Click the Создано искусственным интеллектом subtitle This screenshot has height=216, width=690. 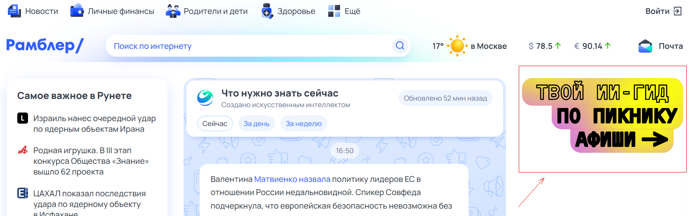(x=286, y=105)
